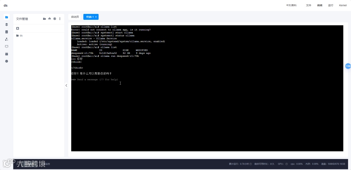
Task: Click the help icon next to 累计运行
Action: [x=251, y=164]
